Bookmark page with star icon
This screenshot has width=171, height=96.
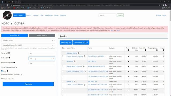click(160, 5)
